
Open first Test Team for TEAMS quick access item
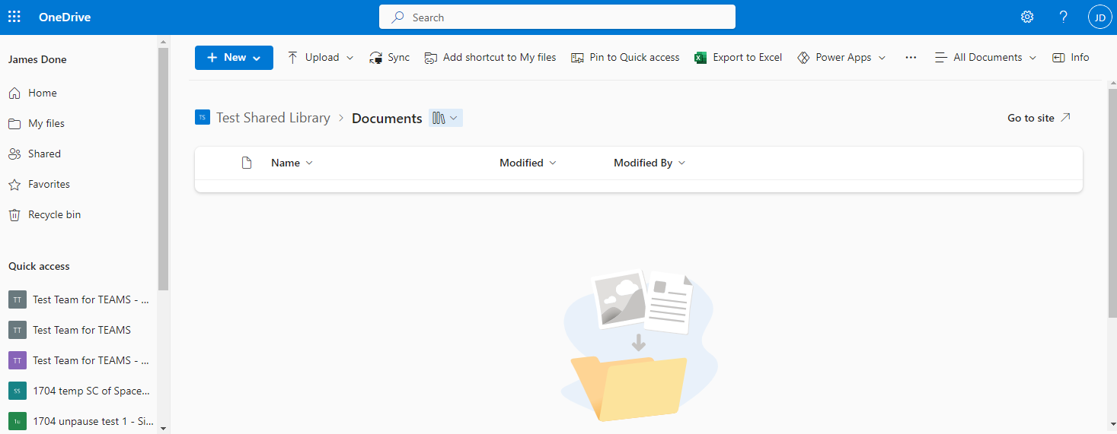click(79, 299)
